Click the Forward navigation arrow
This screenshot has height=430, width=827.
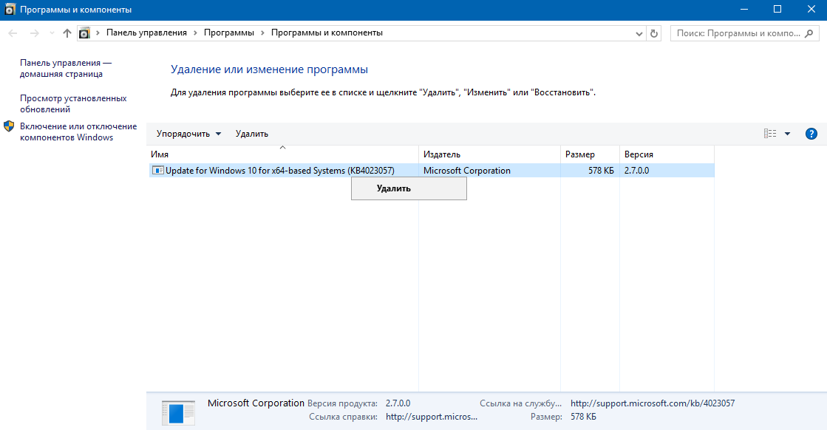(33, 33)
